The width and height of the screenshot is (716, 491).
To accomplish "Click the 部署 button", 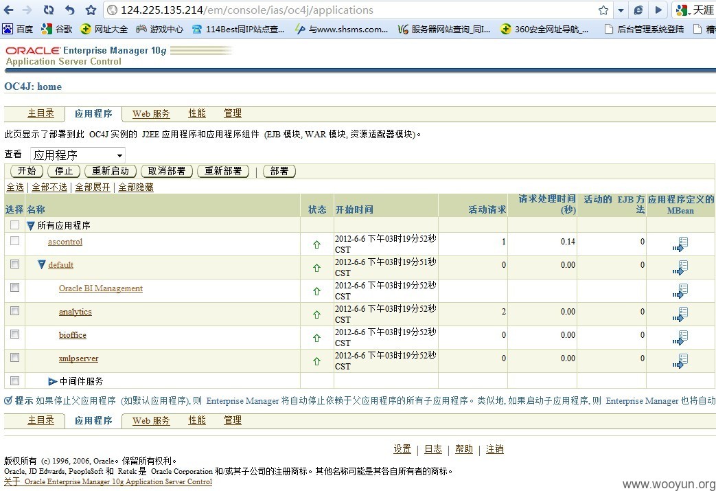I will (279, 171).
